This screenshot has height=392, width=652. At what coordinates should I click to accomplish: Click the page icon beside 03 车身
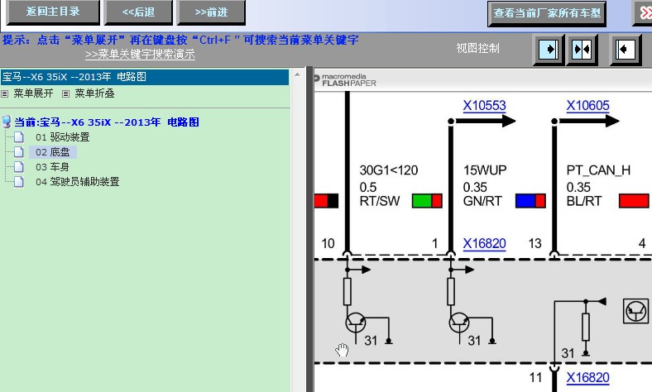tap(19, 167)
